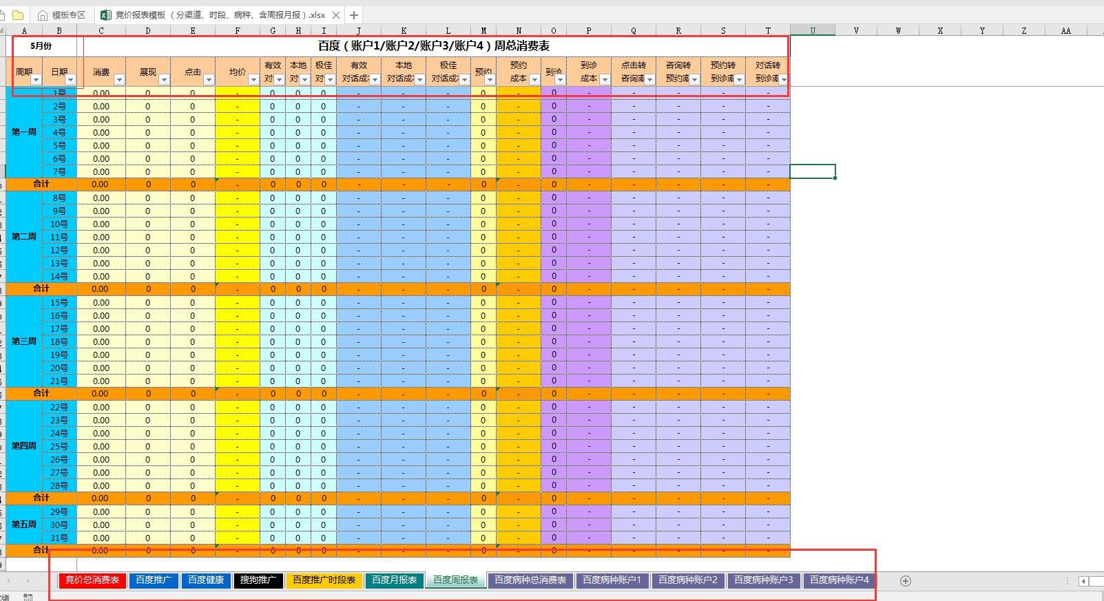This screenshot has height=601, width=1104.
Task: Click the 0.00 消费 cell for 22号
Action: 101,408
